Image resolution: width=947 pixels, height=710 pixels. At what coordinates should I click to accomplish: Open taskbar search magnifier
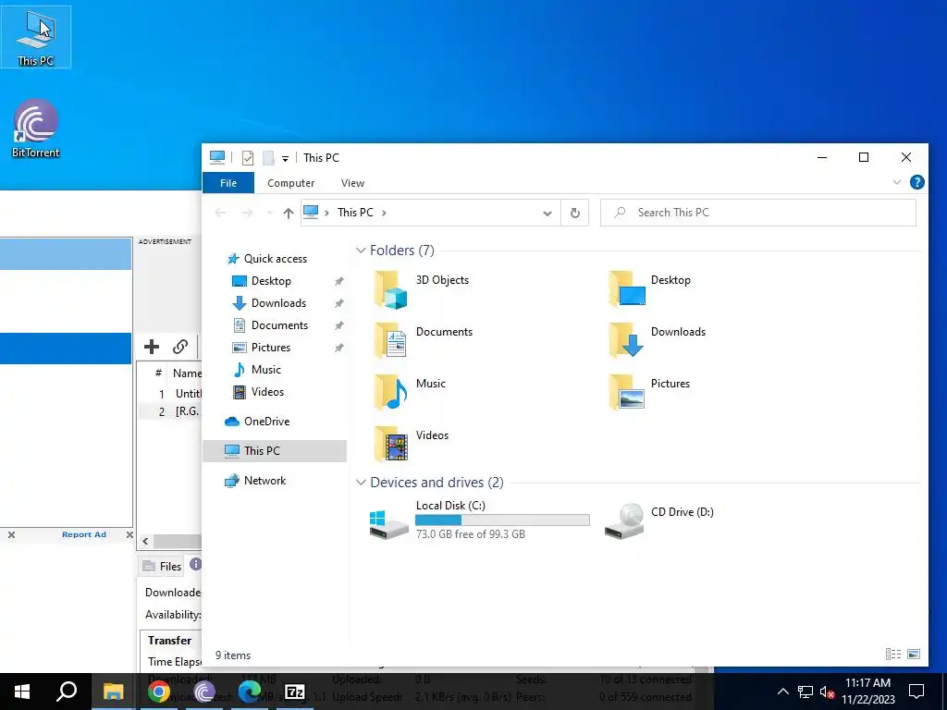[67, 692]
